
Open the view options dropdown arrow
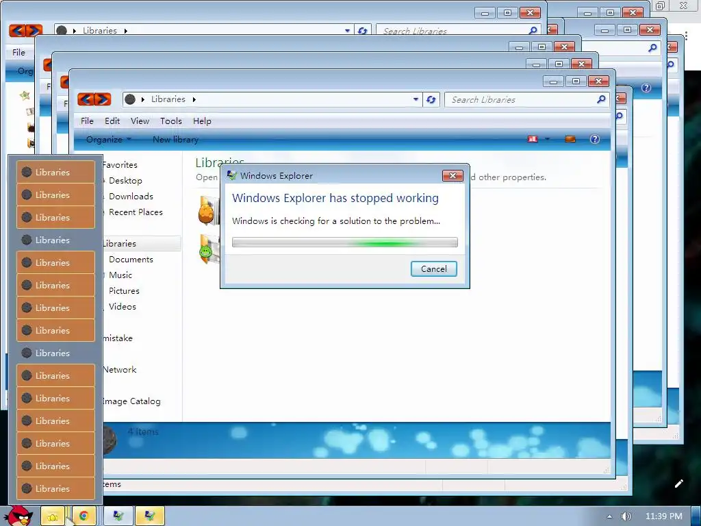(x=547, y=139)
